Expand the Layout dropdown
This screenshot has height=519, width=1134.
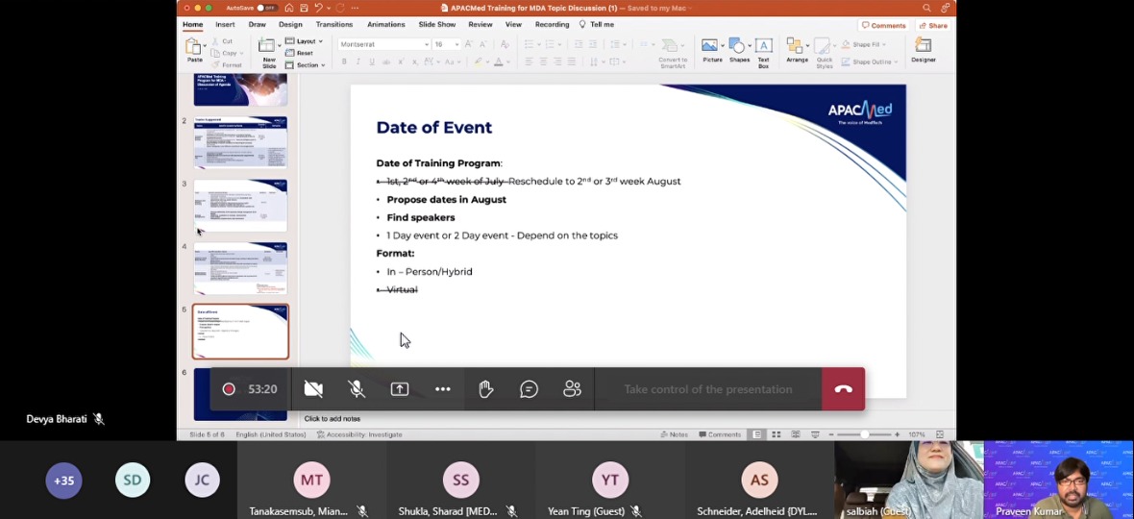(308, 41)
